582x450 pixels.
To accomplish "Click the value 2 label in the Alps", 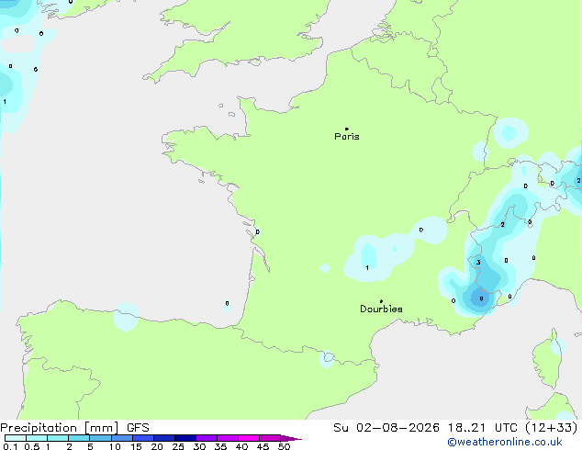I will click(x=502, y=225).
